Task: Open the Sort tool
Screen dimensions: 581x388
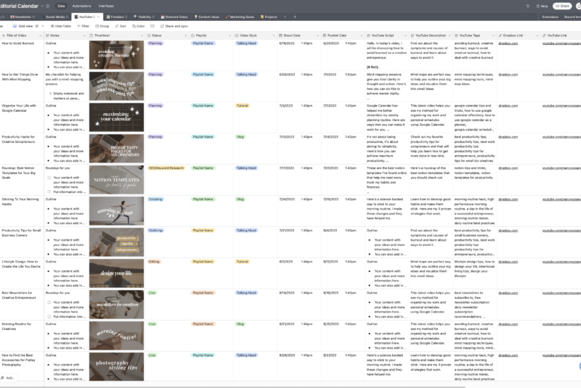Action: (121, 26)
